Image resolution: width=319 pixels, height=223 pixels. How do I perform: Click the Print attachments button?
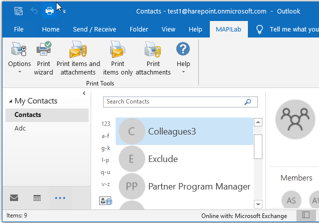(x=153, y=58)
